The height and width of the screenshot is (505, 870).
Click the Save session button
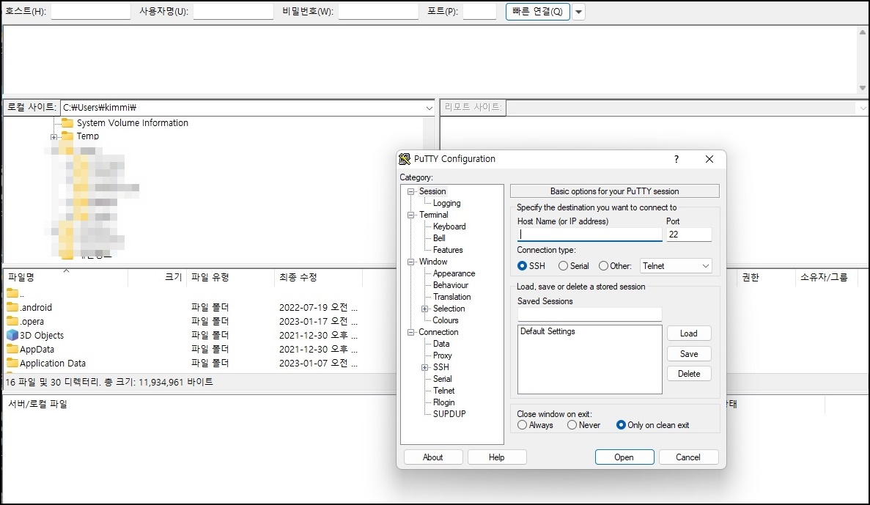tap(688, 354)
